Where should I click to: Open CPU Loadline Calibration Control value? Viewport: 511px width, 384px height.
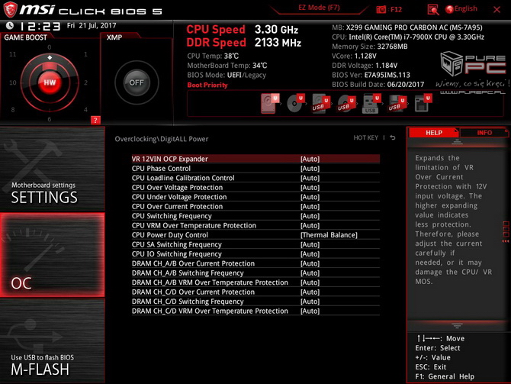click(310, 178)
